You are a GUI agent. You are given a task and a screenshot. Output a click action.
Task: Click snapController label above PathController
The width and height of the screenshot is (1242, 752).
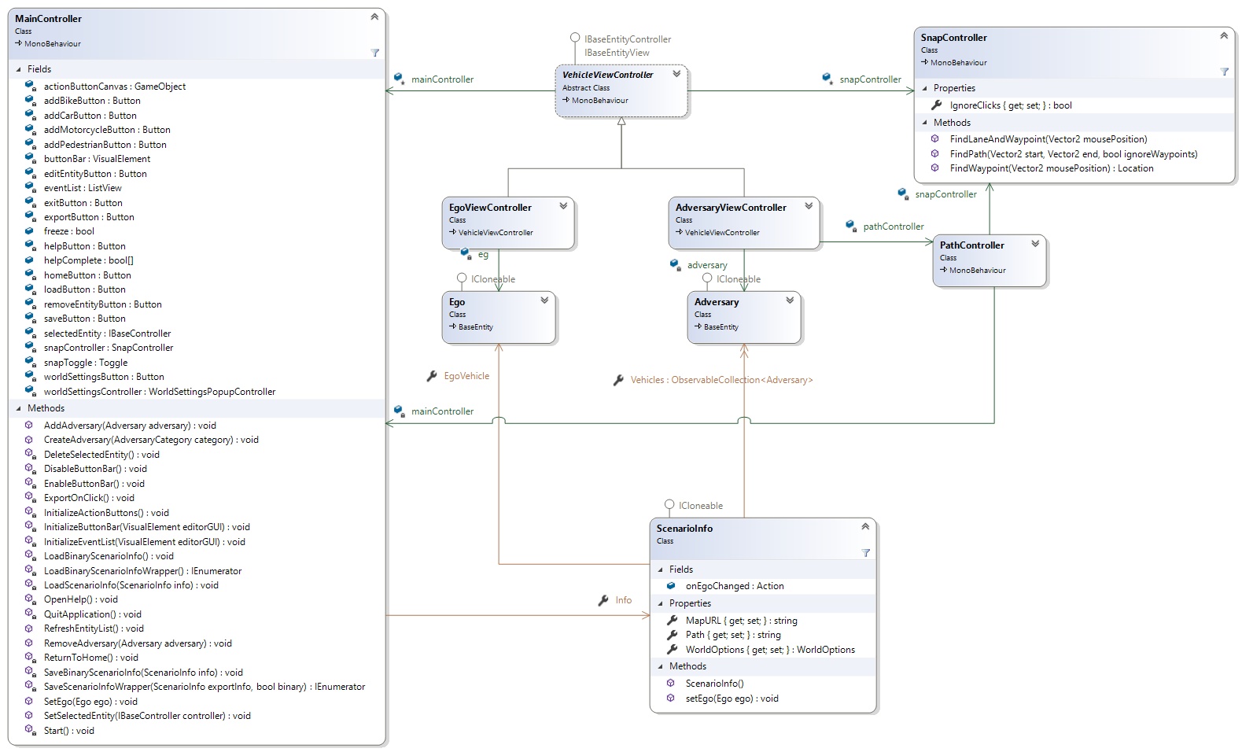(945, 194)
